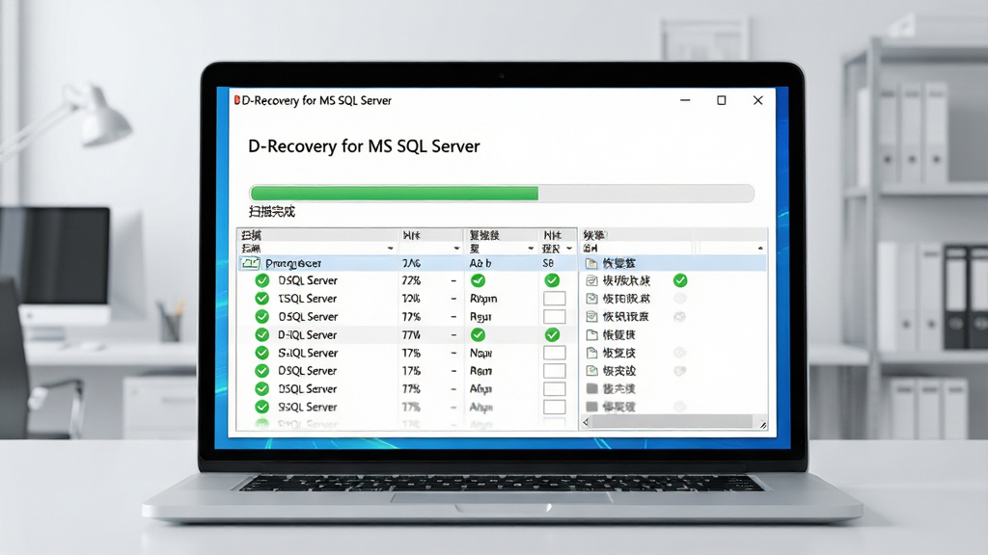Click the right panel horizontal scrollbar track
Image resolution: width=988 pixels, height=555 pixels.
tap(672, 422)
